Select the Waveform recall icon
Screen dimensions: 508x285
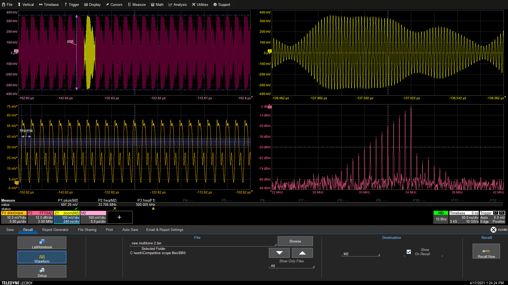pyautogui.click(x=42, y=257)
